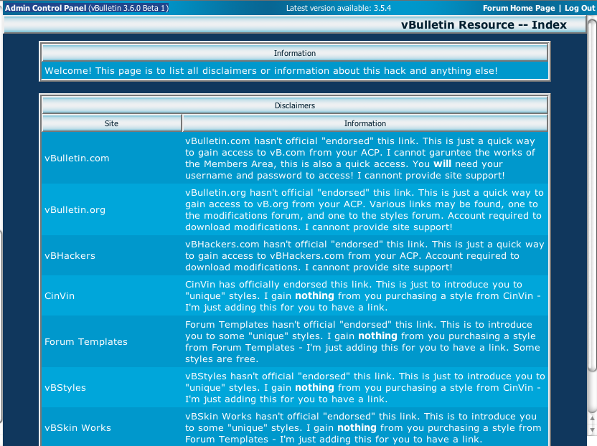Click the CinVin officially endorsed description
This screenshot has height=446, width=597.
click(365, 295)
